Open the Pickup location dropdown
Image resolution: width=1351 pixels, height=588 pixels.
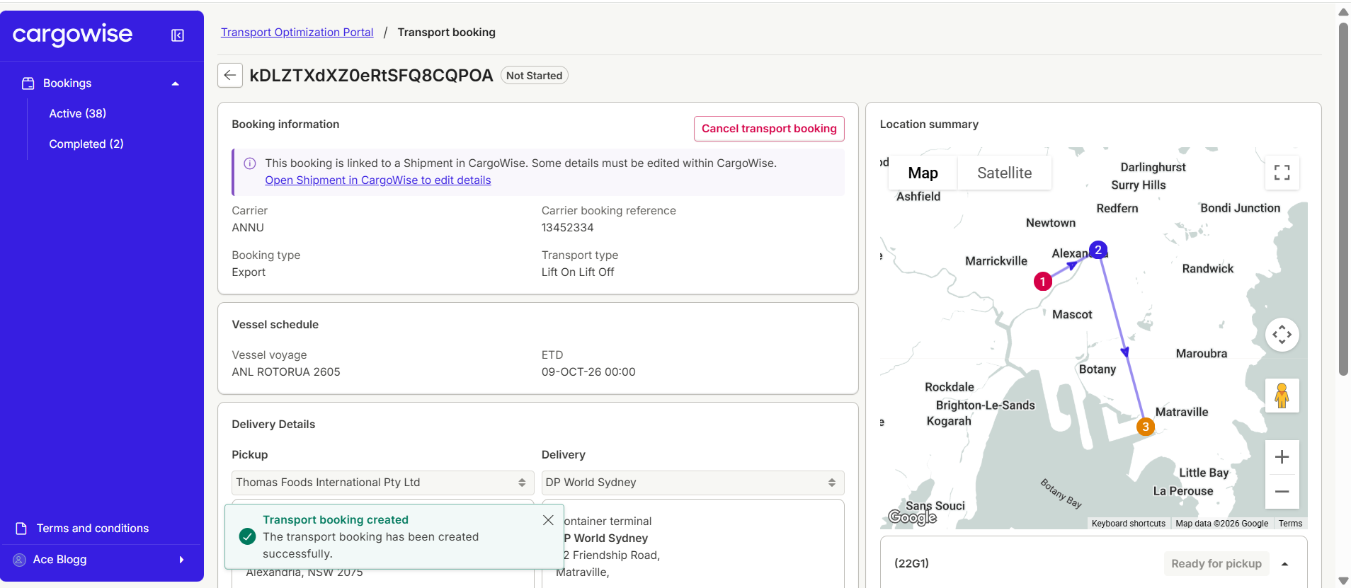(383, 483)
